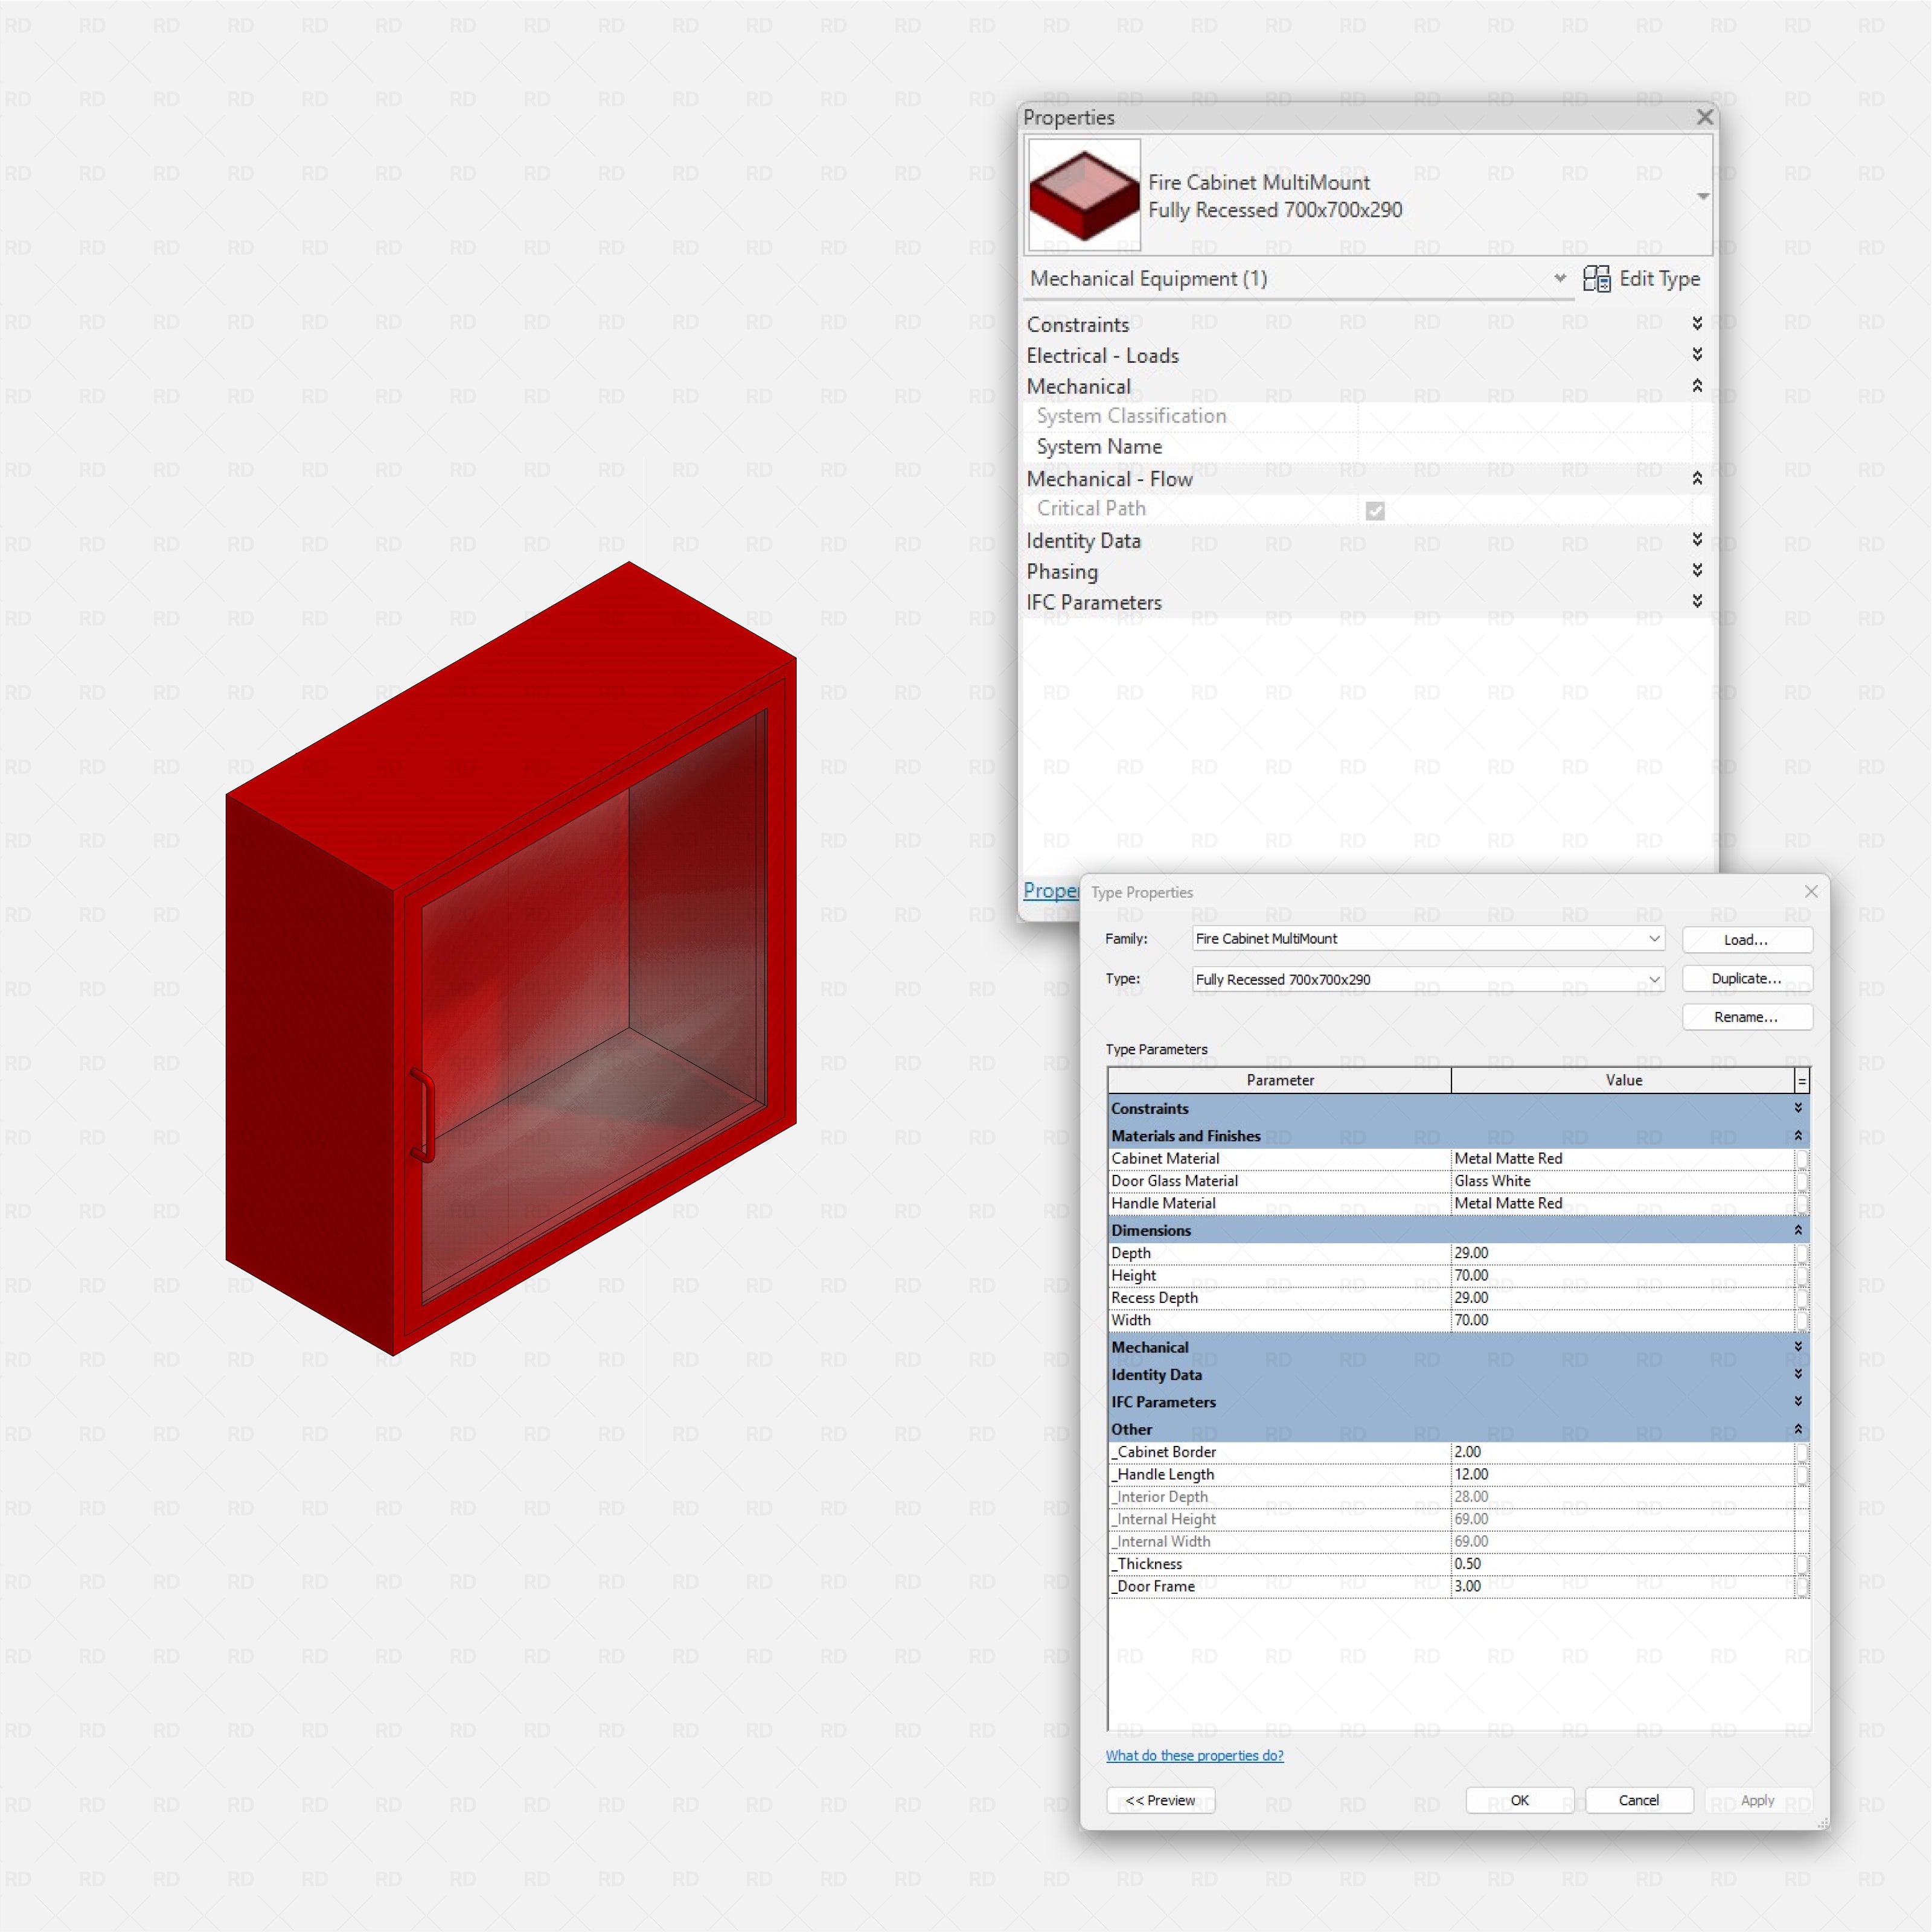
Task: Open the Properties help link at palette bottom
Action: coord(1050,890)
